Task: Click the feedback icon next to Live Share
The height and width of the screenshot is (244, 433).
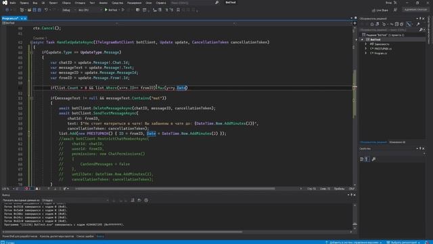Action: pos(395,10)
